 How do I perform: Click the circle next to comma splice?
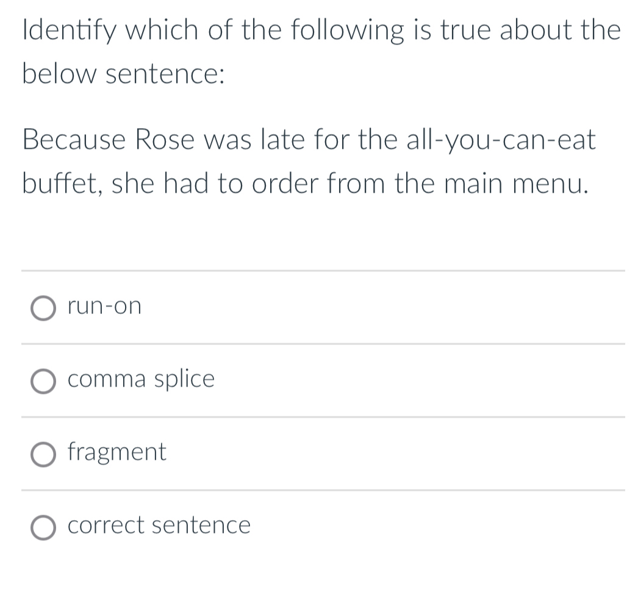click(x=43, y=380)
